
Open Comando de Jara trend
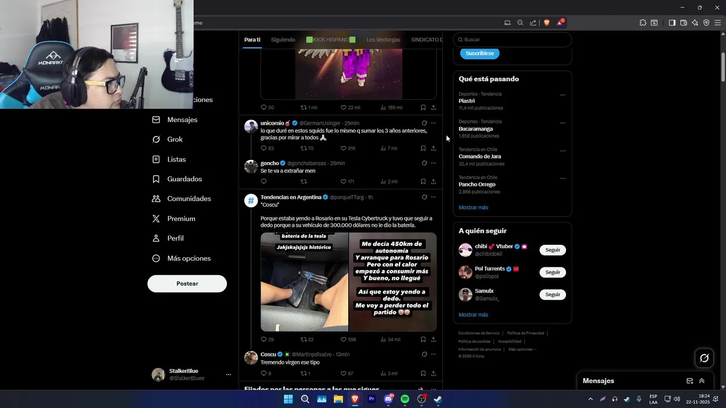pyautogui.click(x=480, y=156)
